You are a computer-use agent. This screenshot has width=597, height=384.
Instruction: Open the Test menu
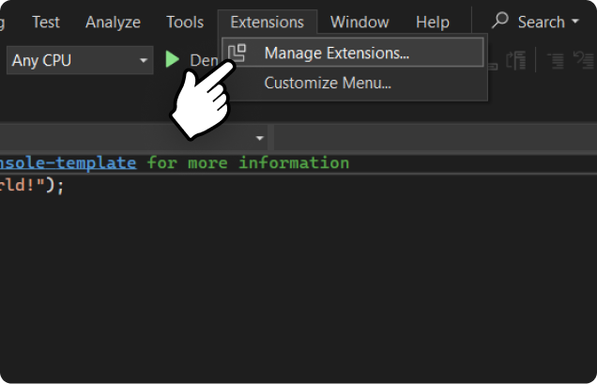click(46, 22)
